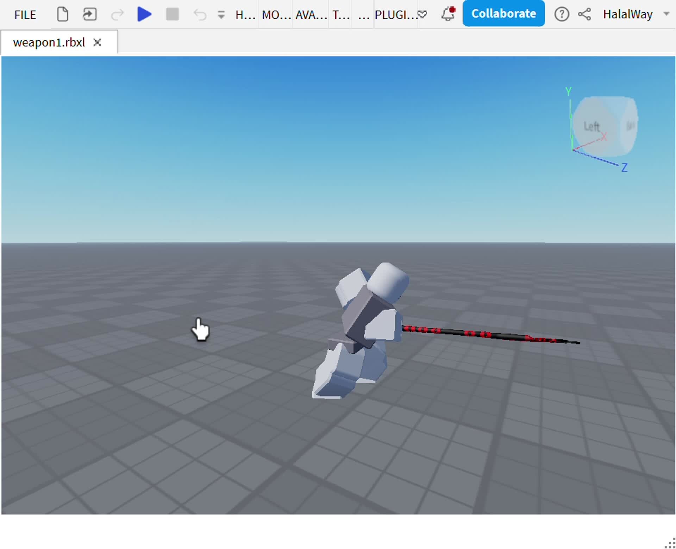Open the play mode dropdown chevron
Image resolution: width=676 pixels, height=549 pixels.
click(221, 15)
